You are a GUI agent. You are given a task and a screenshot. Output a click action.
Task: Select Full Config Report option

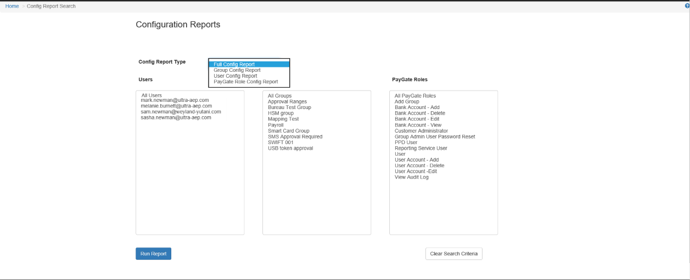tap(234, 65)
